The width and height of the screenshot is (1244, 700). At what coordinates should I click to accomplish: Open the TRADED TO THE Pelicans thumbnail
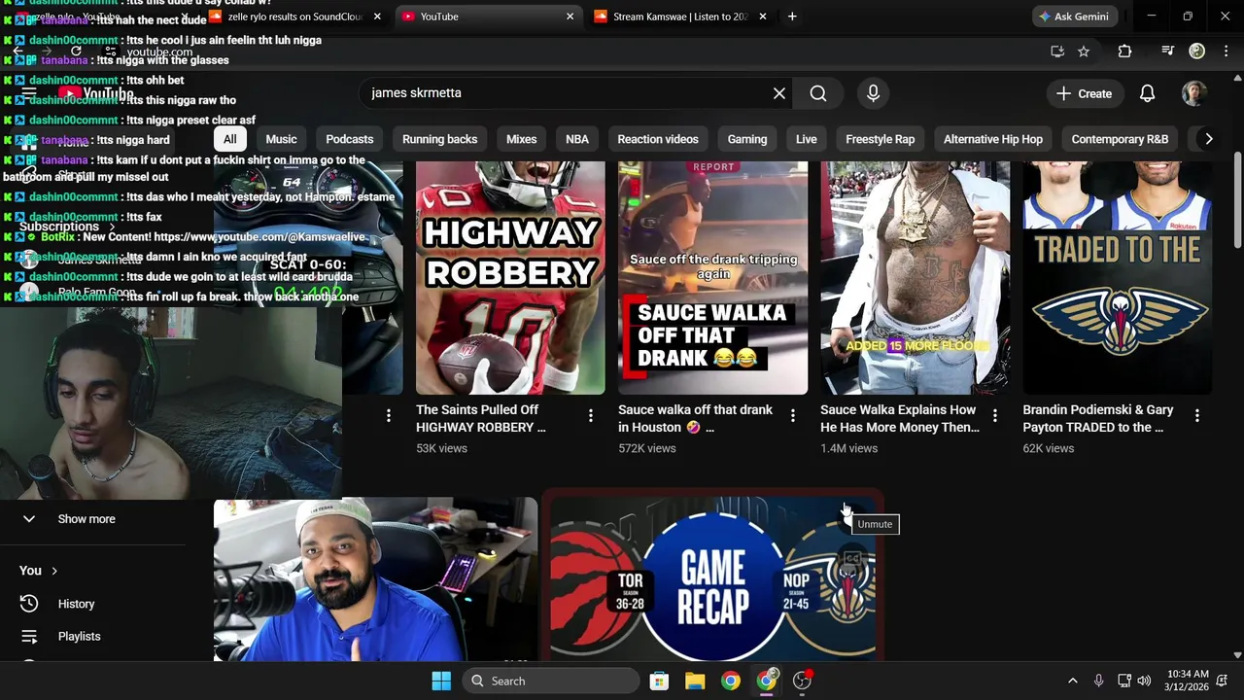1117,278
